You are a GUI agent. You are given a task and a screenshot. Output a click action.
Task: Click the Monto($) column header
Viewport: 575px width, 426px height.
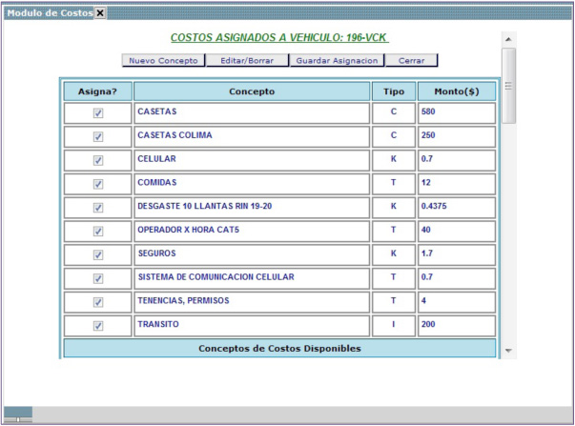point(457,91)
